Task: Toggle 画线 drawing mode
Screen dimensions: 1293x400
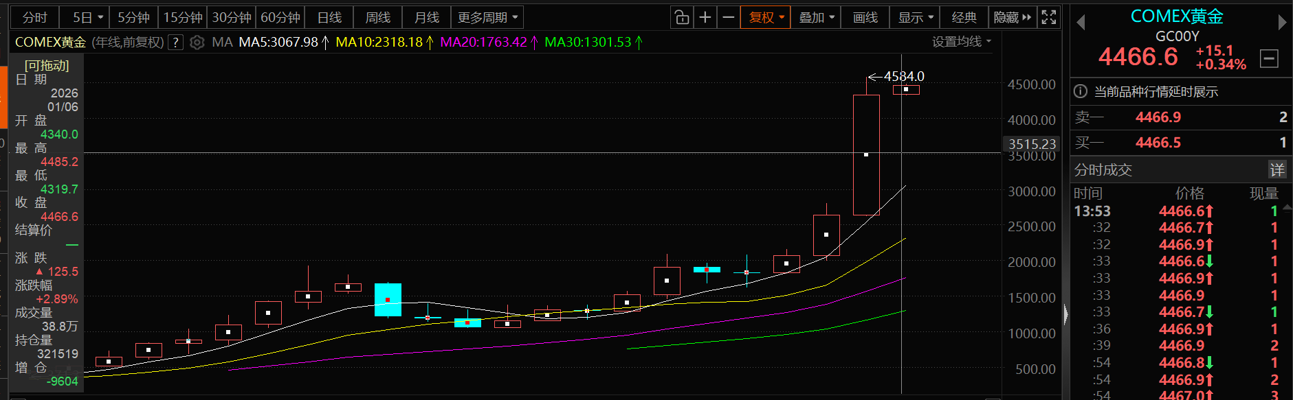Action: (x=865, y=17)
